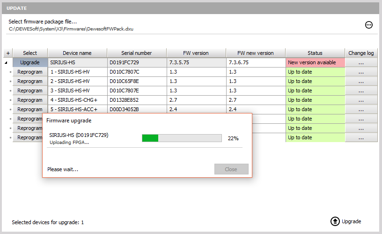Toggle Reprogram for 4 - SIRIUS-HS-CHG+
The width and height of the screenshot is (382, 234).
coord(30,100)
